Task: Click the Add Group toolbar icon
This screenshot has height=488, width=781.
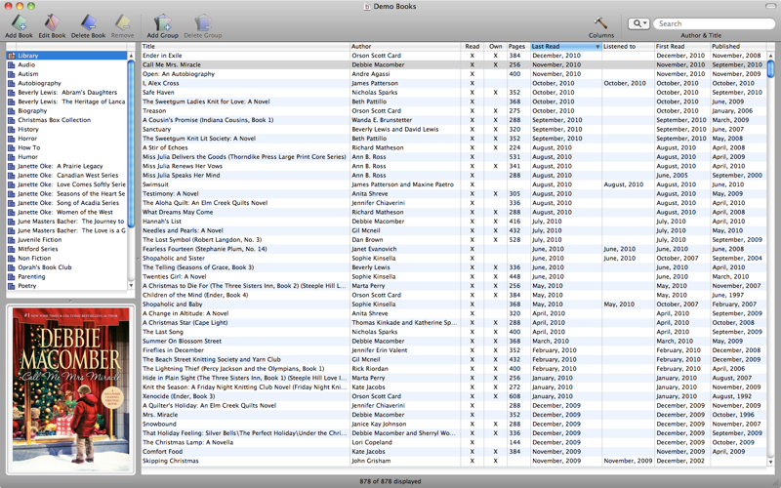Action: [162, 22]
